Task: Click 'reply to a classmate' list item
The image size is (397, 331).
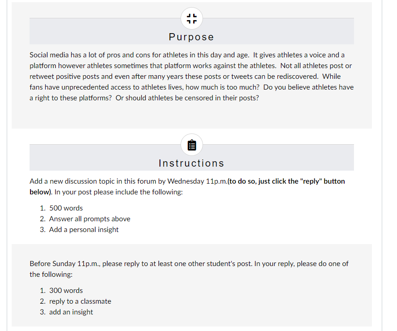Action: point(80,301)
